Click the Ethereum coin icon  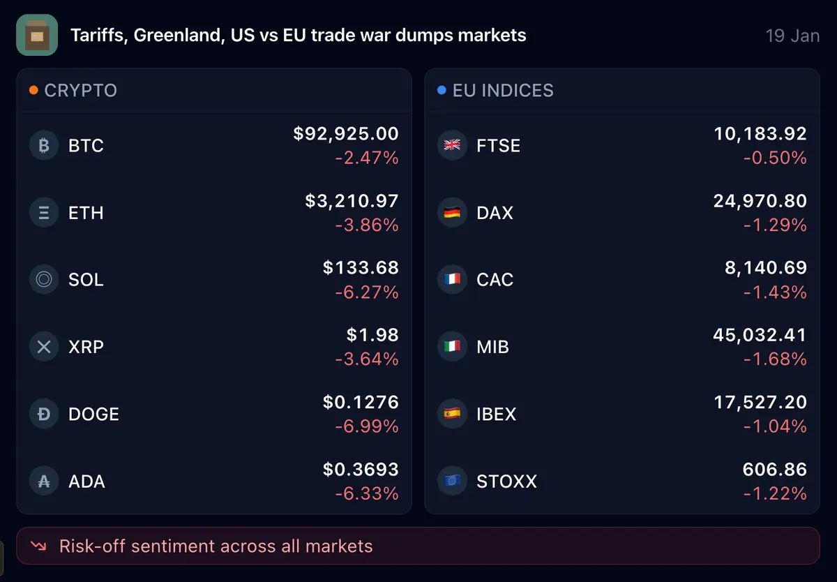point(44,213)
